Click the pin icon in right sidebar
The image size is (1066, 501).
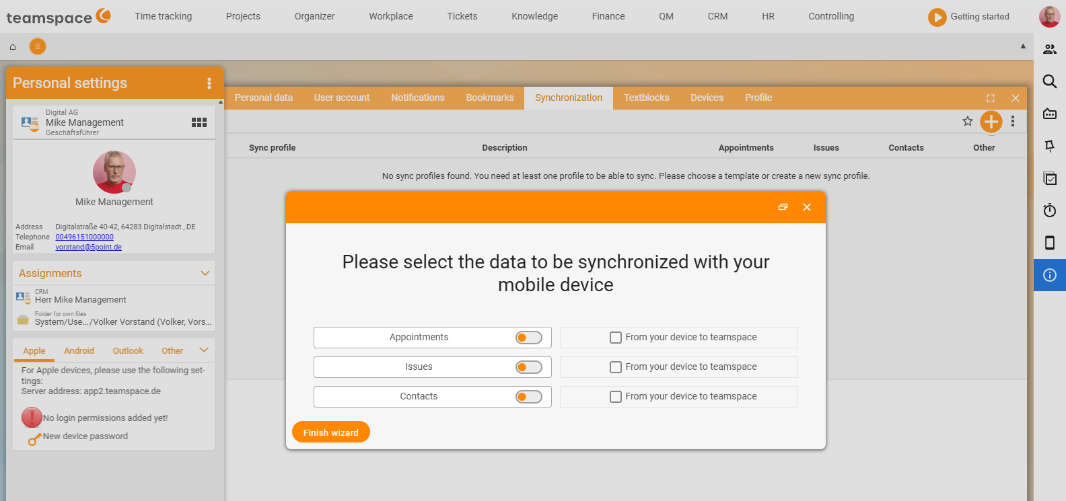1050,146
